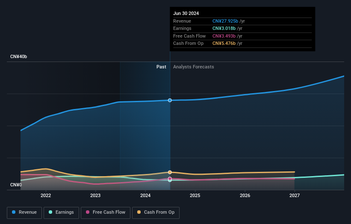Toggle the Revenue legend button
351x224 pixels.
pyautogui.click(x=24, y=212)
